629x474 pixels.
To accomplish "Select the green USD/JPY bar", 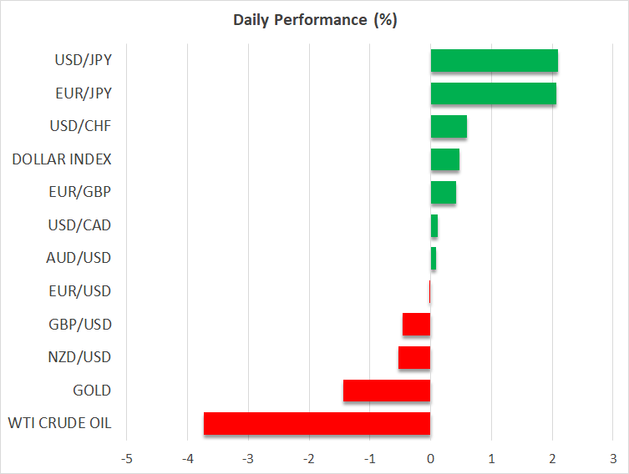I will tap(494, 61).
